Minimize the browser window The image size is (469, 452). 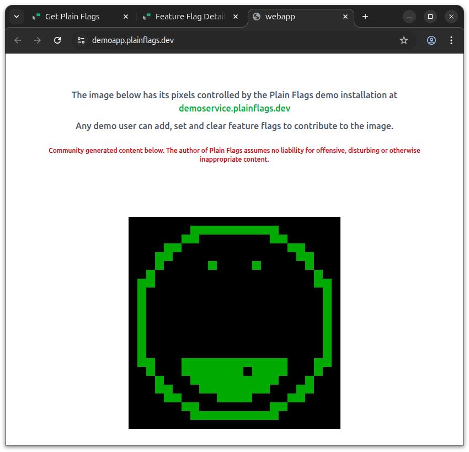pos(410,17)
